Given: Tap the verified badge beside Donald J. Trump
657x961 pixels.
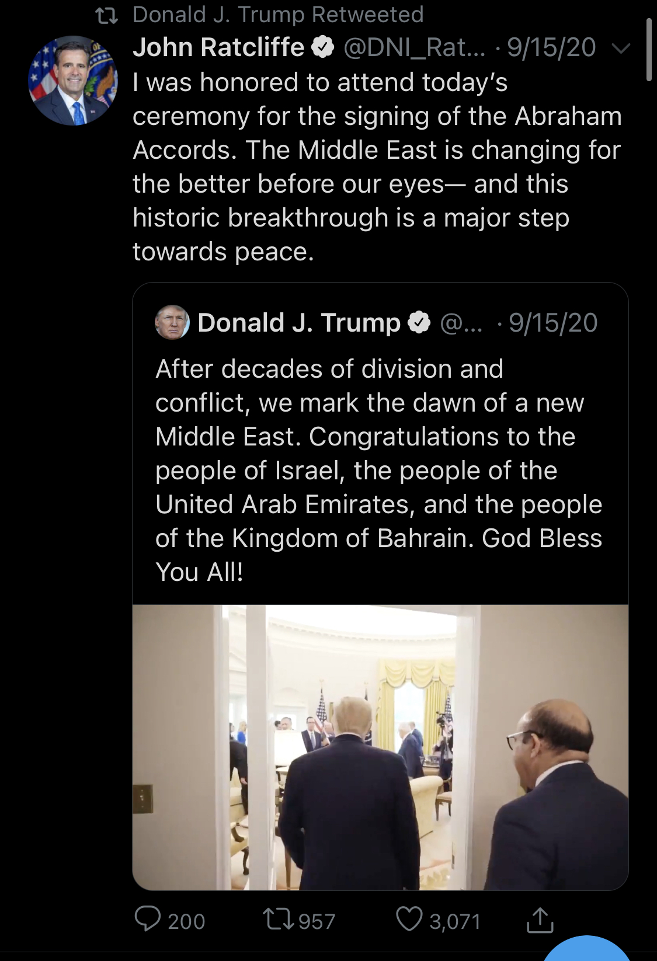Looking at the screenshot, I should [419, 323].
